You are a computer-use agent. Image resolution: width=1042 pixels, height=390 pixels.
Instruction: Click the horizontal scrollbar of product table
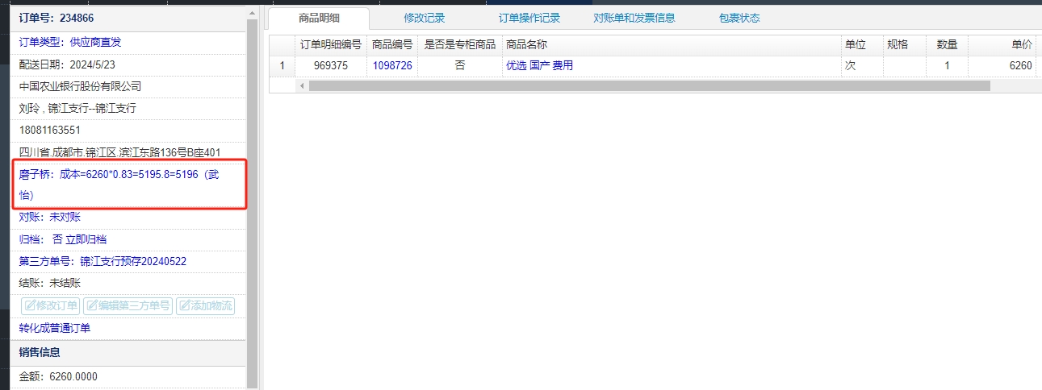tap(649, 85)
